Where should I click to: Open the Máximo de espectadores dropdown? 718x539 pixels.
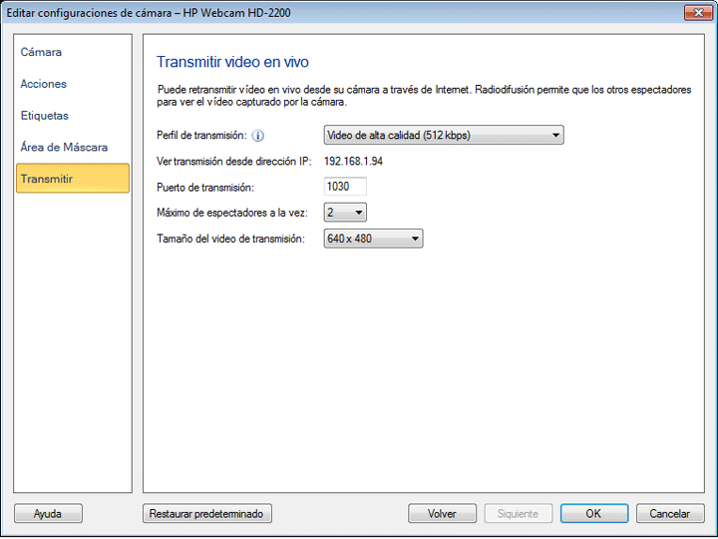(346, 212)
